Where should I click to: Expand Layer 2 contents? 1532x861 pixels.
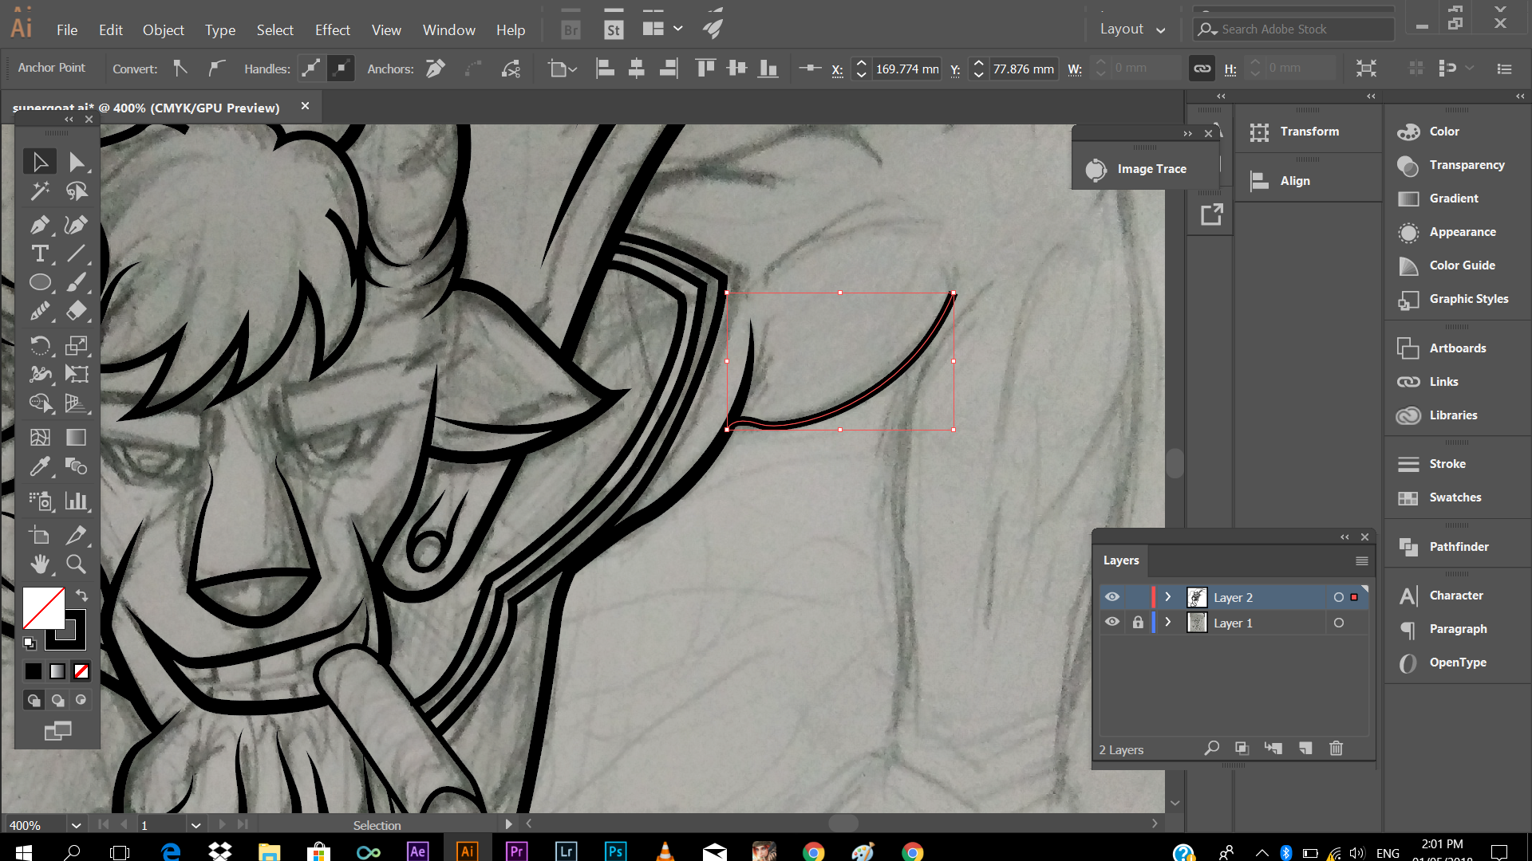click(1167, 597)
